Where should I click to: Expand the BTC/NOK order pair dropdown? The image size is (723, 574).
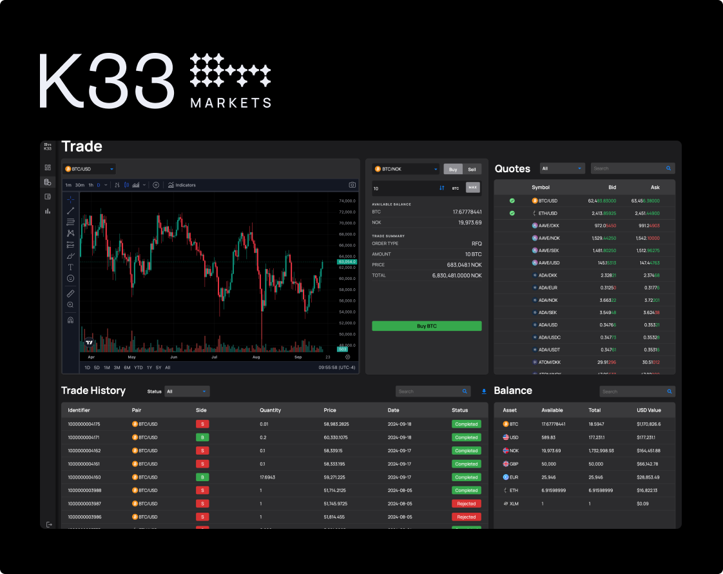pyautogui.click(x=405, y=169)
